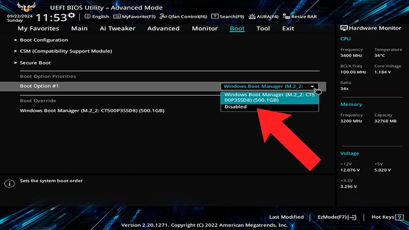Click Qfan Control(F6) label
This screenshot has height=230, width=409.
click(x=187, y=17)
